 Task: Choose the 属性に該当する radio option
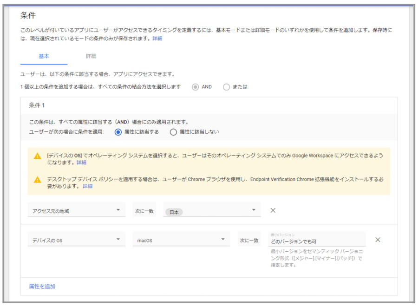pos(118,132)
